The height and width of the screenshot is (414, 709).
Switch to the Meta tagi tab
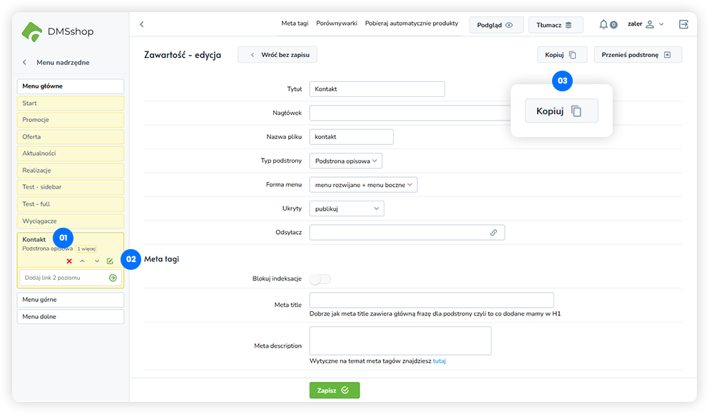[295, 24]
